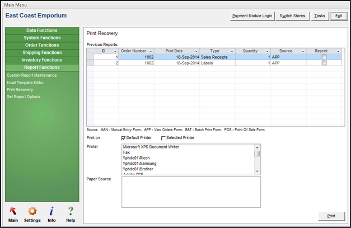Open the Inventory Functions section

coord(42,60)
